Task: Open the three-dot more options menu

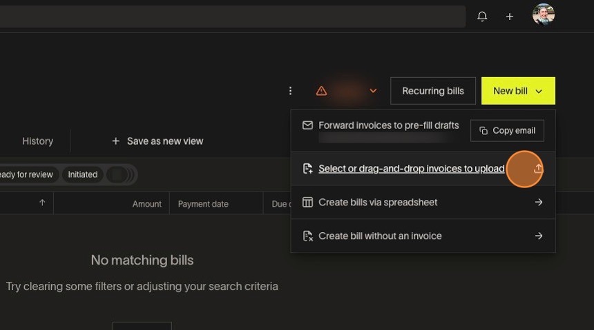Action: click(290, 91)
